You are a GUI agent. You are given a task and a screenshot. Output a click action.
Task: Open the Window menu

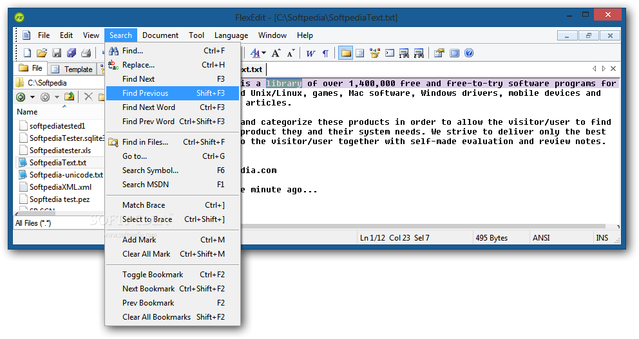[x=272, y=35]
